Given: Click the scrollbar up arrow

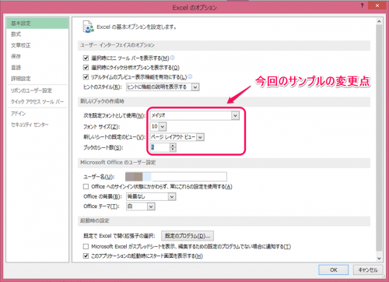Looking at the screenshot, I should 379,21.
